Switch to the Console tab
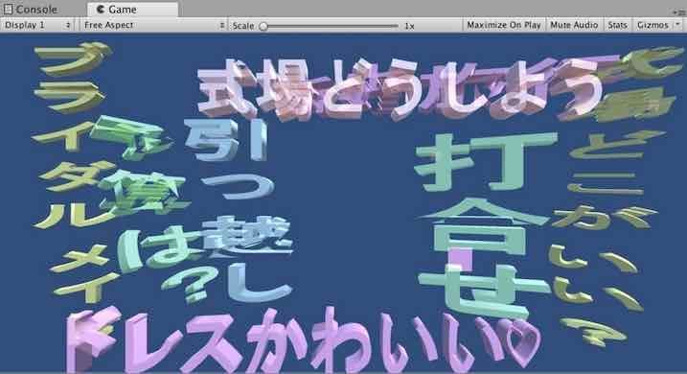This screenshot has height=374, width=687. click(31, 10)
